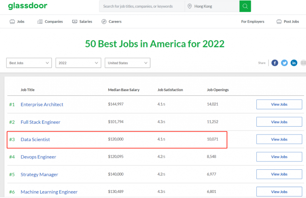Click the Hong Kong location field

click(x=212, y=6)
